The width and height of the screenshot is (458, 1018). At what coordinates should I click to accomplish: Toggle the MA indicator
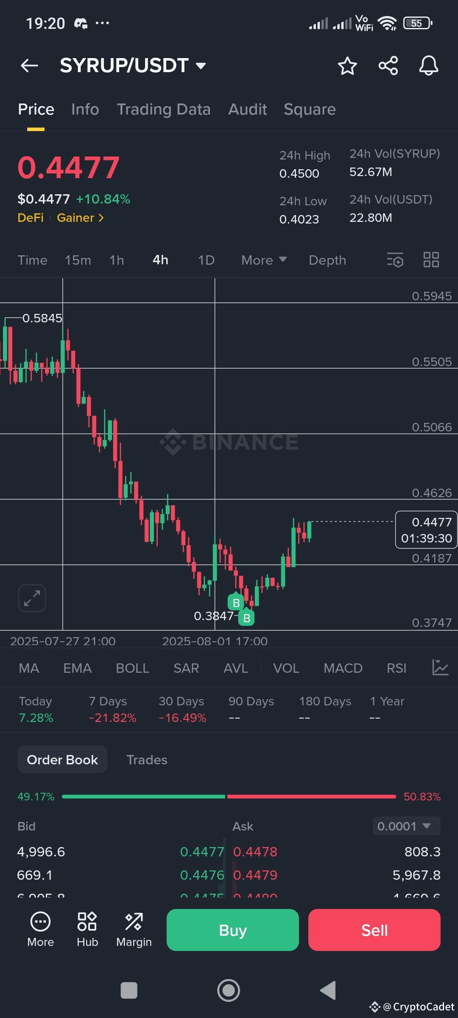click(29, 668)
